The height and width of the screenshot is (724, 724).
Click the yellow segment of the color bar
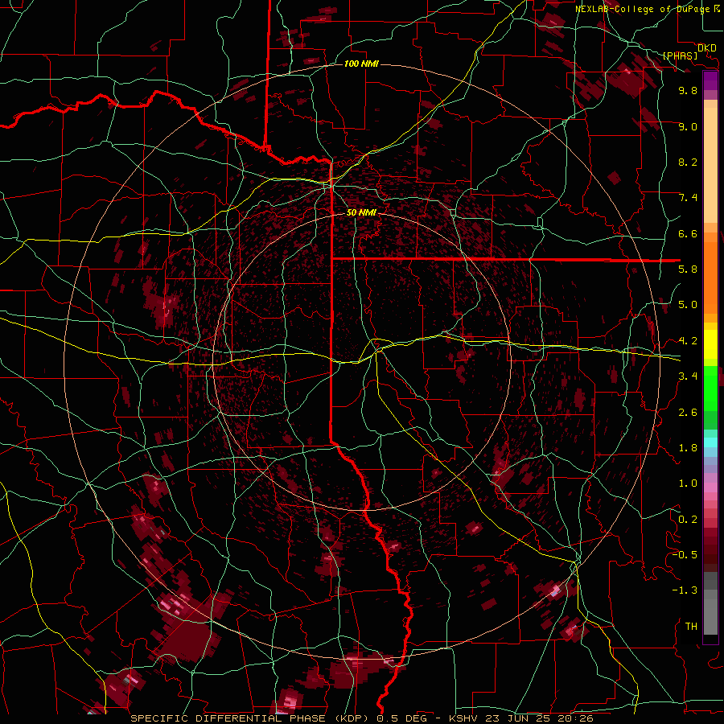(x=710, y=344)
